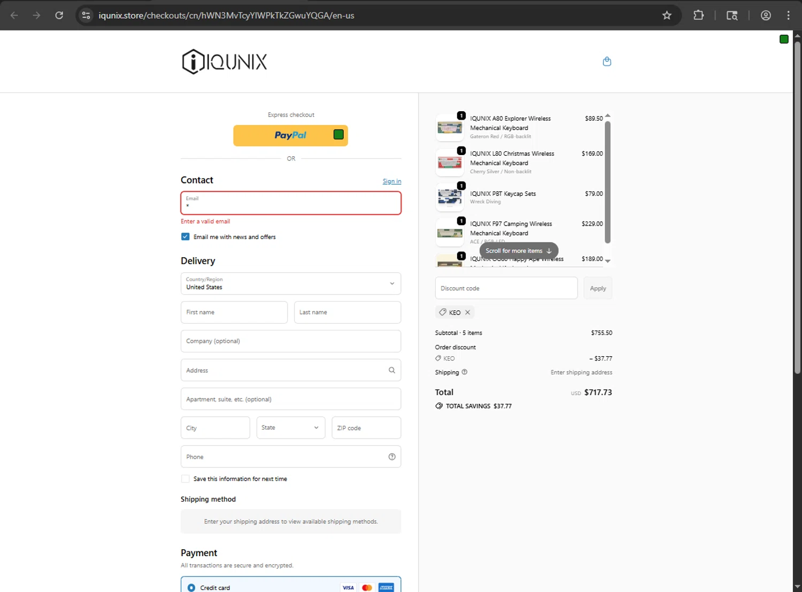Screen dimensions: 802x592
Task: Remove the KEO discount tag
Action: pos(467,312)
